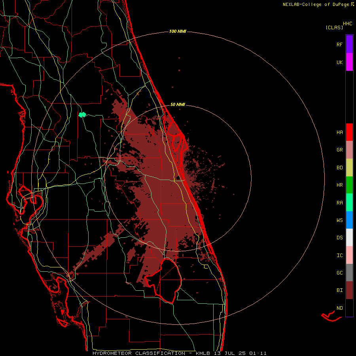Click the magenta UK legend color swatch
The width and height of the screenshot is (356, 356).
[x=349, y=62]
